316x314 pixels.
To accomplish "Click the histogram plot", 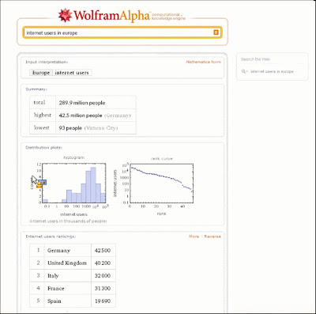I will click(x=73, y=183).
